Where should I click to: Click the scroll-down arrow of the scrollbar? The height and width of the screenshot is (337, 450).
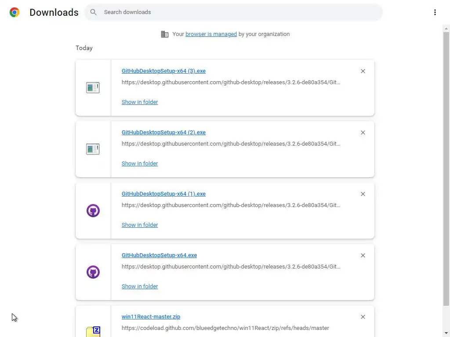click(x=446, y=333)
